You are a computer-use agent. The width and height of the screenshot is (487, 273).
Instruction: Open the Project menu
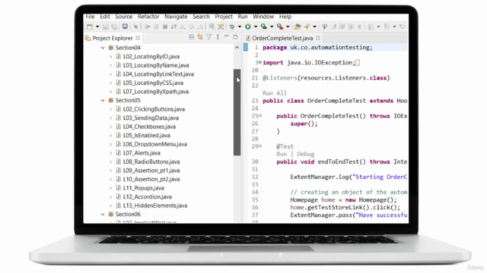(224, 17)
